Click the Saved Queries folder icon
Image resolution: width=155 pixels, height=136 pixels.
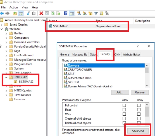[x=6, y=25]
